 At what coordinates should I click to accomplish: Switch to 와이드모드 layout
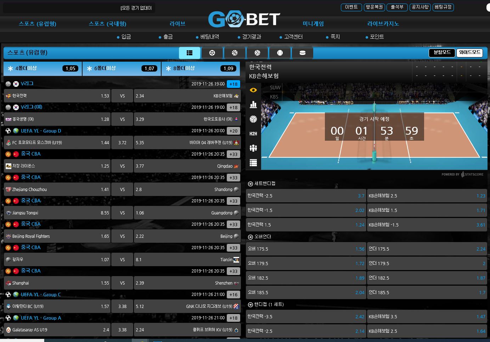(x=469, y=52)
